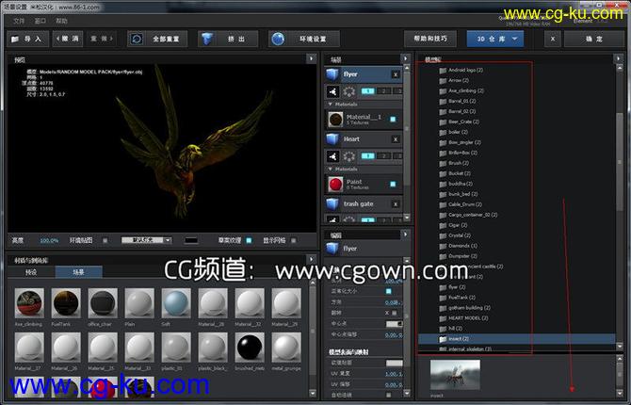This screenshot has height=405, width=631.
Task: Click the black background color swatch
Action: pos(191,240)
